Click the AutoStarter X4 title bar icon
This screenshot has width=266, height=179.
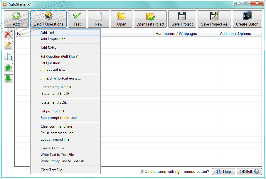coord(5,4)
